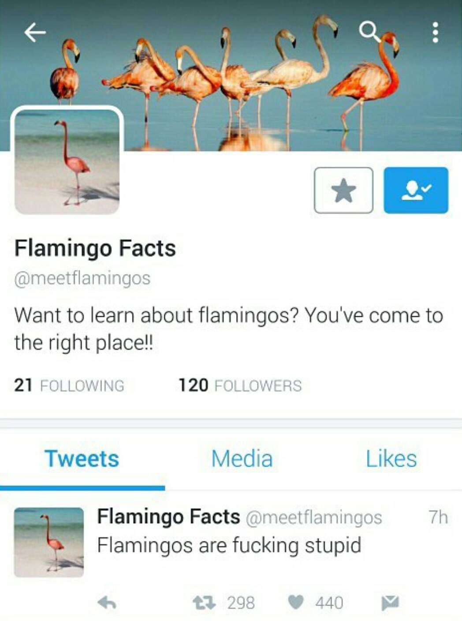462x621 pixels.
Task: View the large profile picture
Action: 67,162
